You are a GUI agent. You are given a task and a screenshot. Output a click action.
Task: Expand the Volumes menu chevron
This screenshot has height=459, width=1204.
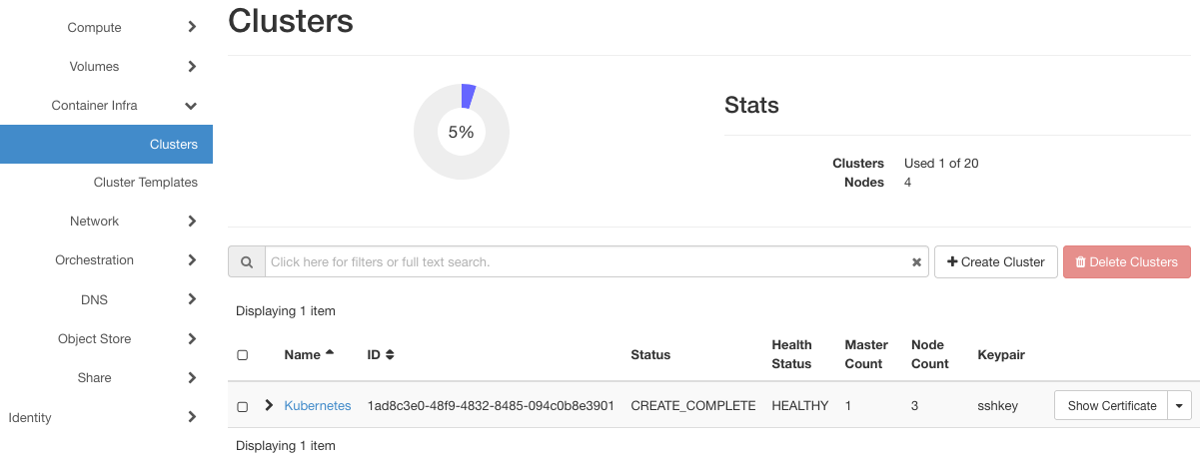(192, 67)
